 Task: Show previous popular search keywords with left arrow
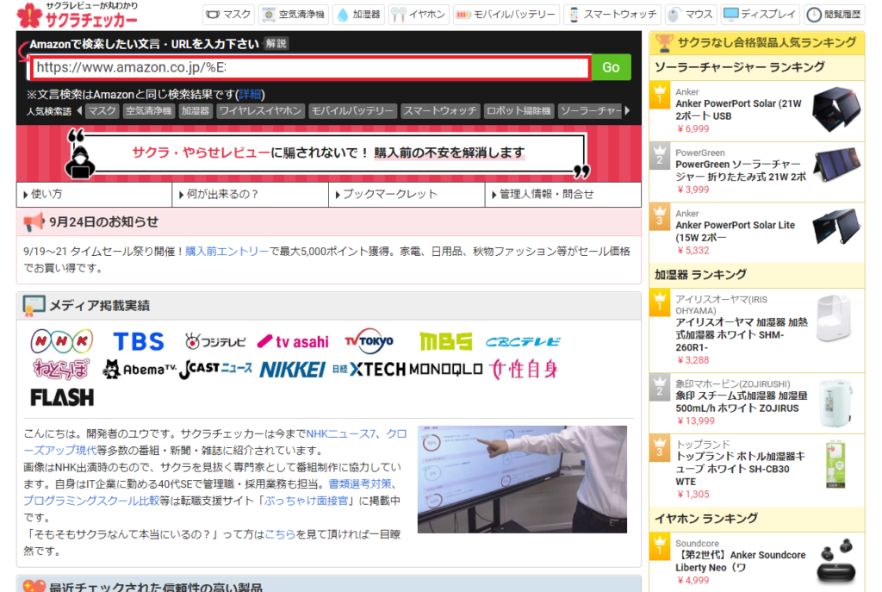point(79,111)
